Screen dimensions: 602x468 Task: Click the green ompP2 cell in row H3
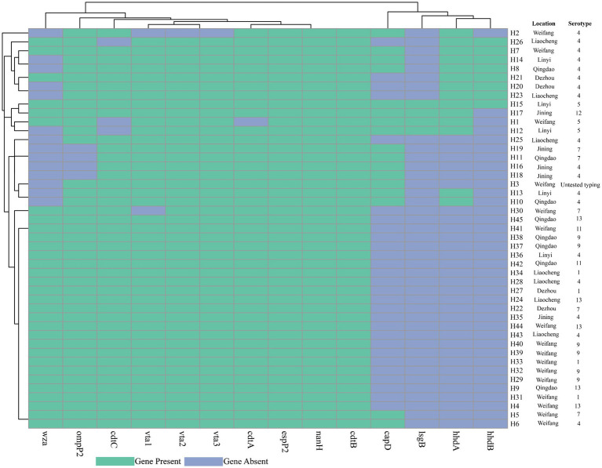pyautogui.click(x=80, y=184)
